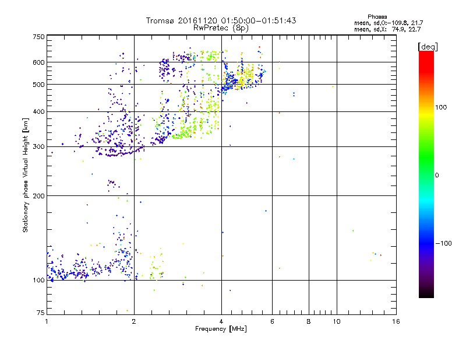Click the colorbar label '0'
This screenshot has width=466, height=350.
437,176
